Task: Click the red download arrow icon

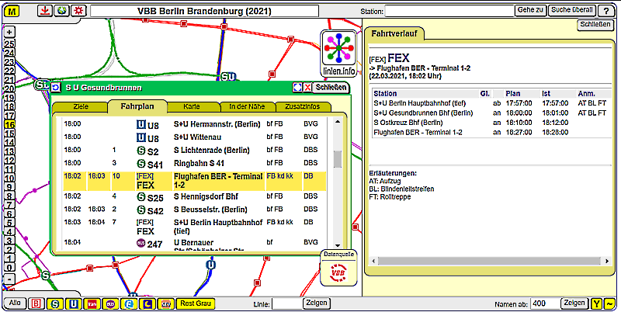Action: [46, 11]
